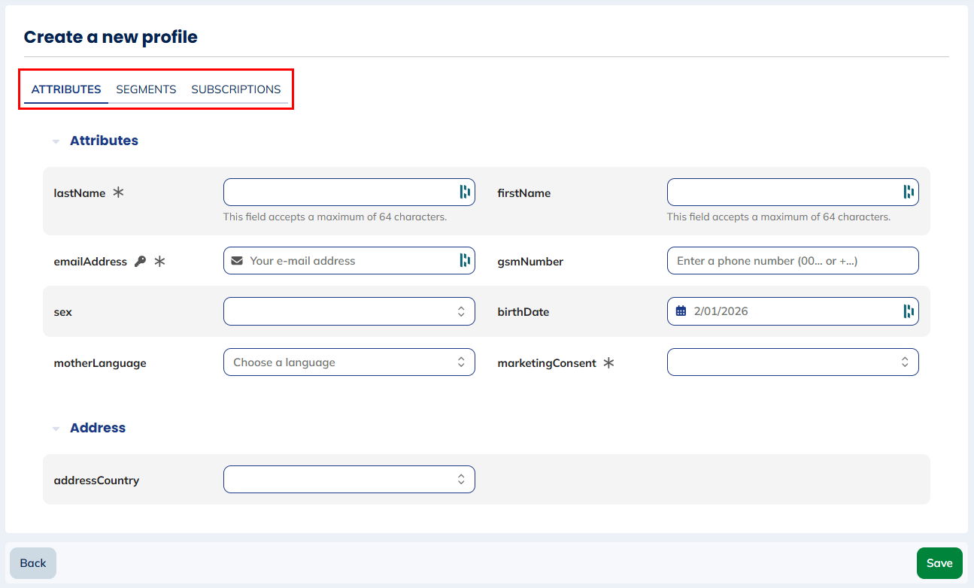Click the key icon beside emailAddress

pyautogui.click(x=140, y=262)
